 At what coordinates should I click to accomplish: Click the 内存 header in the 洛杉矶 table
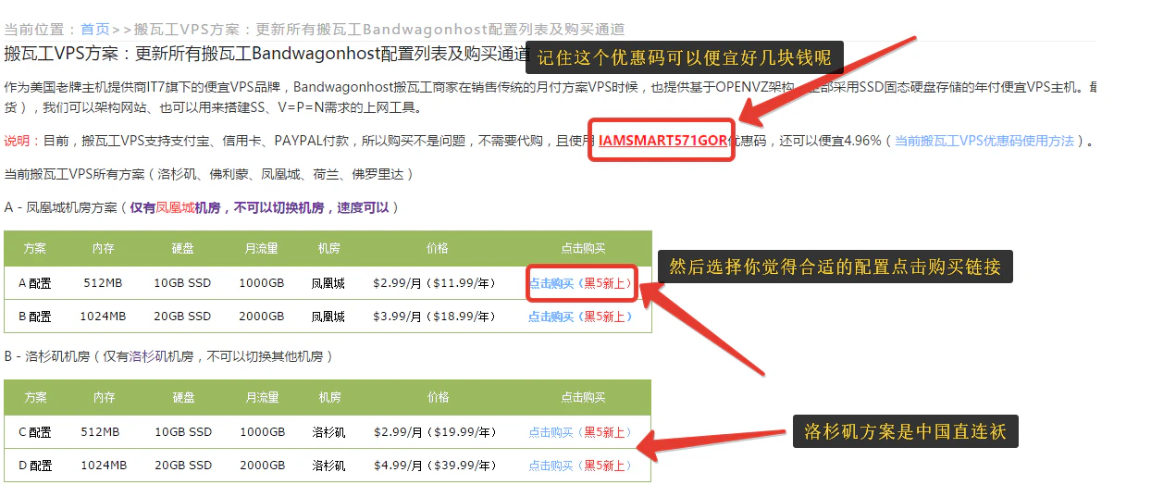104,397
